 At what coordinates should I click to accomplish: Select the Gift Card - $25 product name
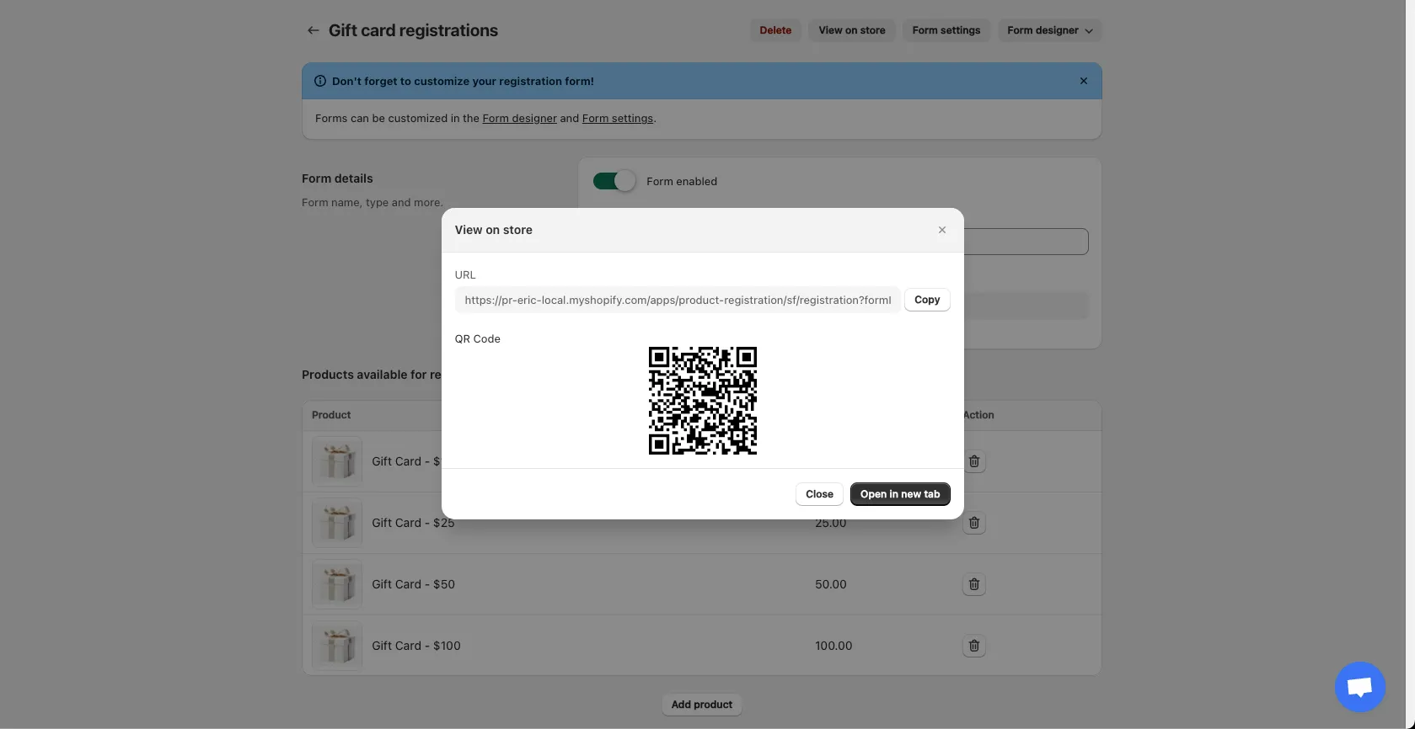coord(413,523)
